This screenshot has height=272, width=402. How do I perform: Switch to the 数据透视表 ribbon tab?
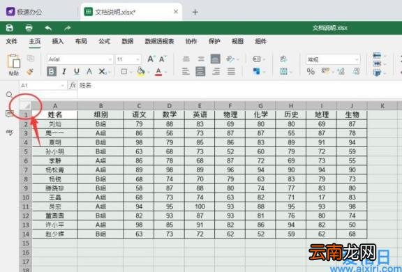[159, 41]
